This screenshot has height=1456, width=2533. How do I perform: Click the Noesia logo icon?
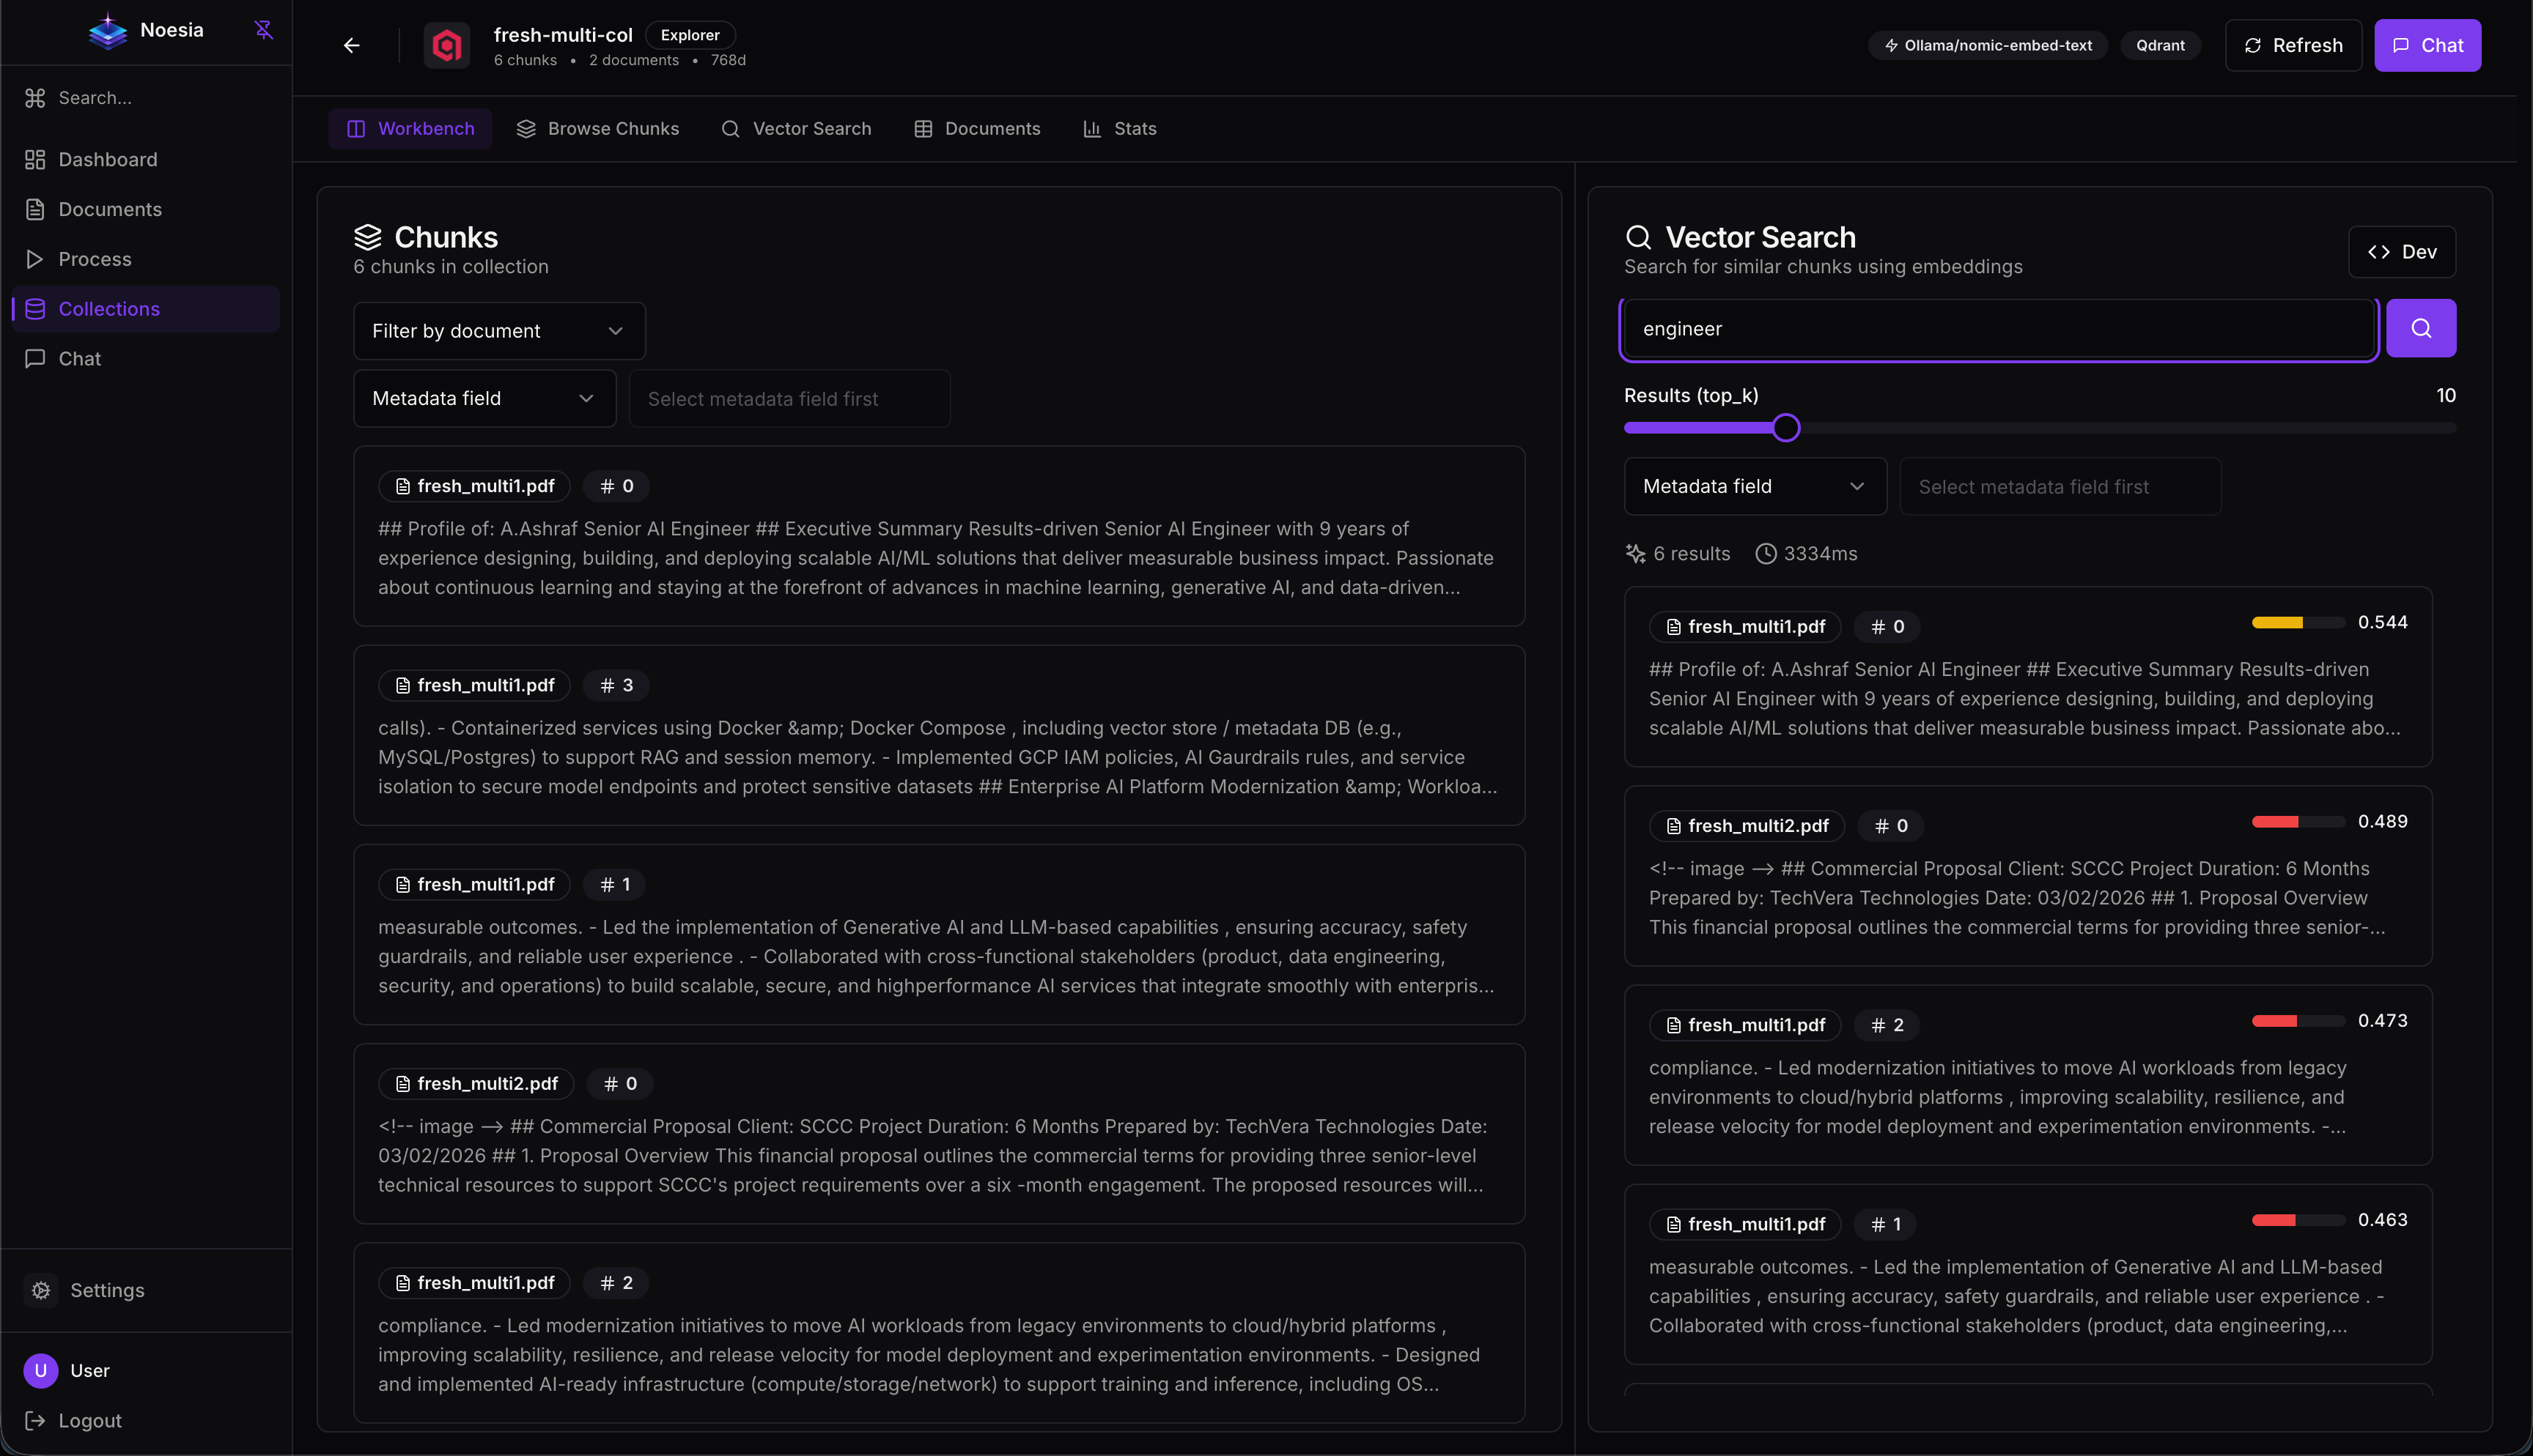tap(108, 29)
